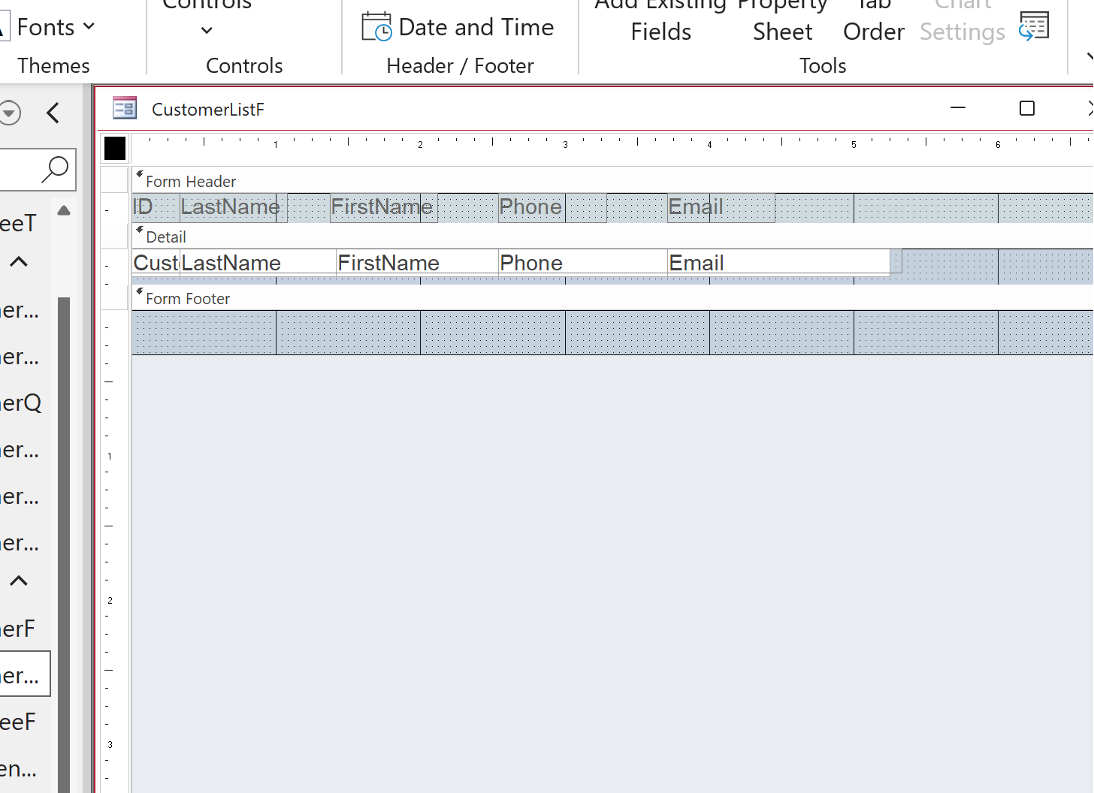This screenshot has height=793, width=1094.
Task: Select the Email text box in Detail
Action: (778, 263)
